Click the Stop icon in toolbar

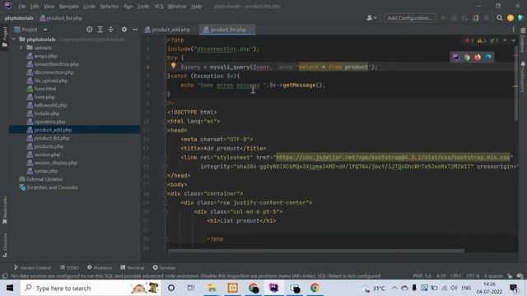(x=486, y=18)
